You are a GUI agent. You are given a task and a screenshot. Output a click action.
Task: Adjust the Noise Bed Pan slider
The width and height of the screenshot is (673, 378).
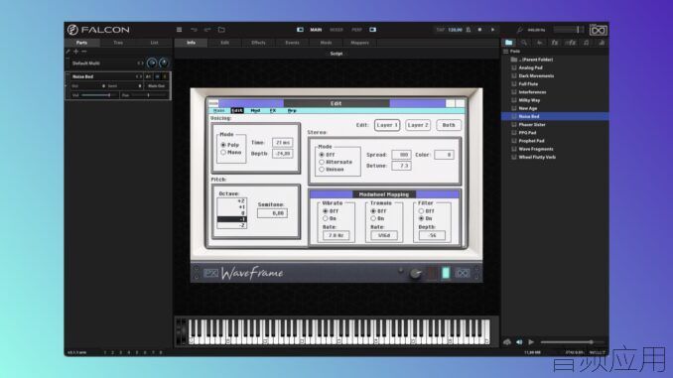(x=149, y=95)
